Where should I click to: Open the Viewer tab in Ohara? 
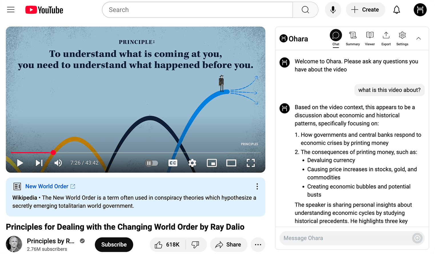point(370,38)
